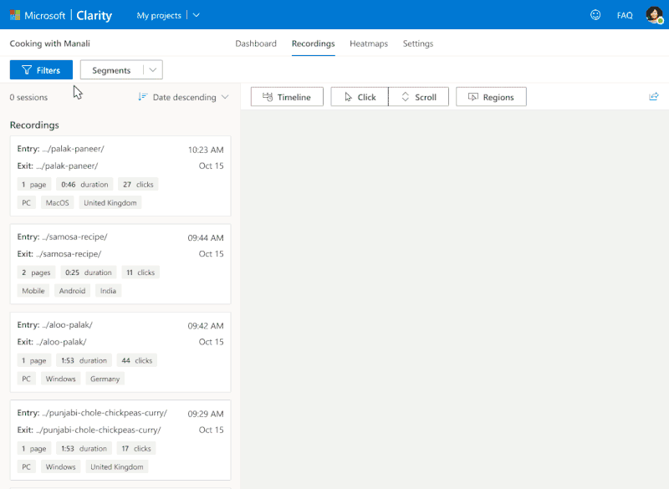This screenshot has width=669, height=489.
Task: Click the India tag
Action: (x=108, y=291)
